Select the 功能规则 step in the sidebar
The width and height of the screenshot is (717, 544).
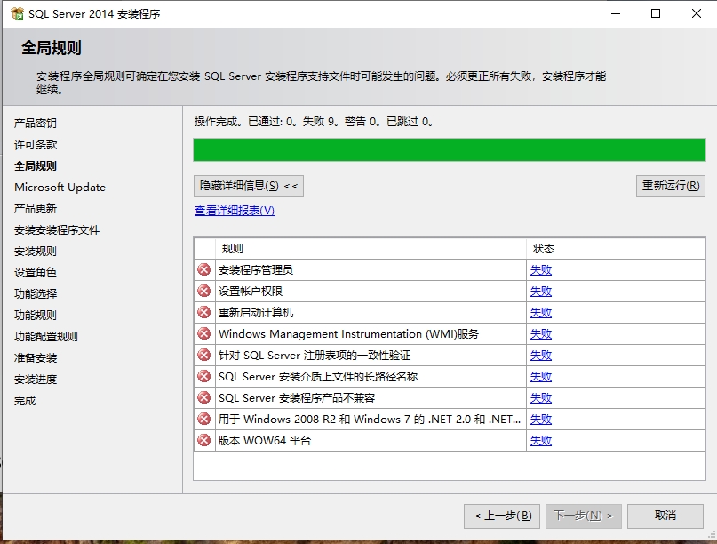(36, 316)
